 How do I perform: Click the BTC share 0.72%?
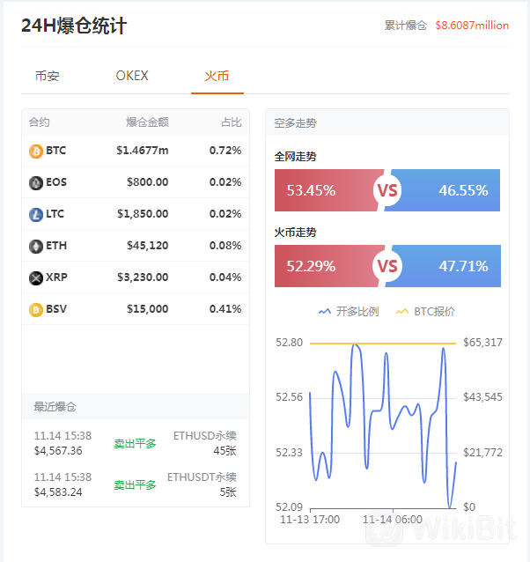(225, 151)
